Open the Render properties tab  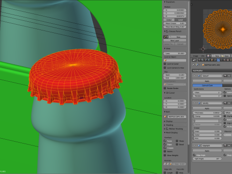(x=199, y=60)
